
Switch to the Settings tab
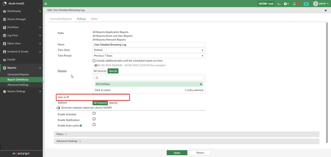point(81,19)
